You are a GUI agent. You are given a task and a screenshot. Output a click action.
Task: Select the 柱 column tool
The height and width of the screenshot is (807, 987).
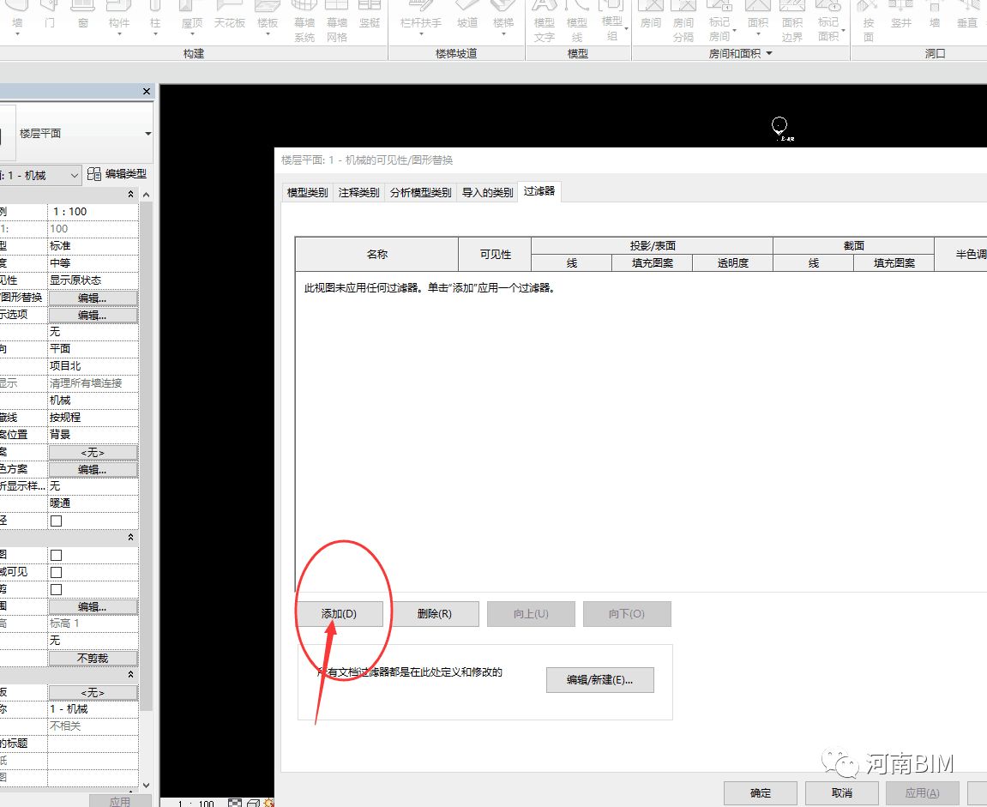click(x=155, y=19)
